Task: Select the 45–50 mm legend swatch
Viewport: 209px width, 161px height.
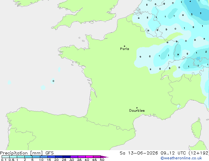Action: pyautogui.click(x=97, y=157)
